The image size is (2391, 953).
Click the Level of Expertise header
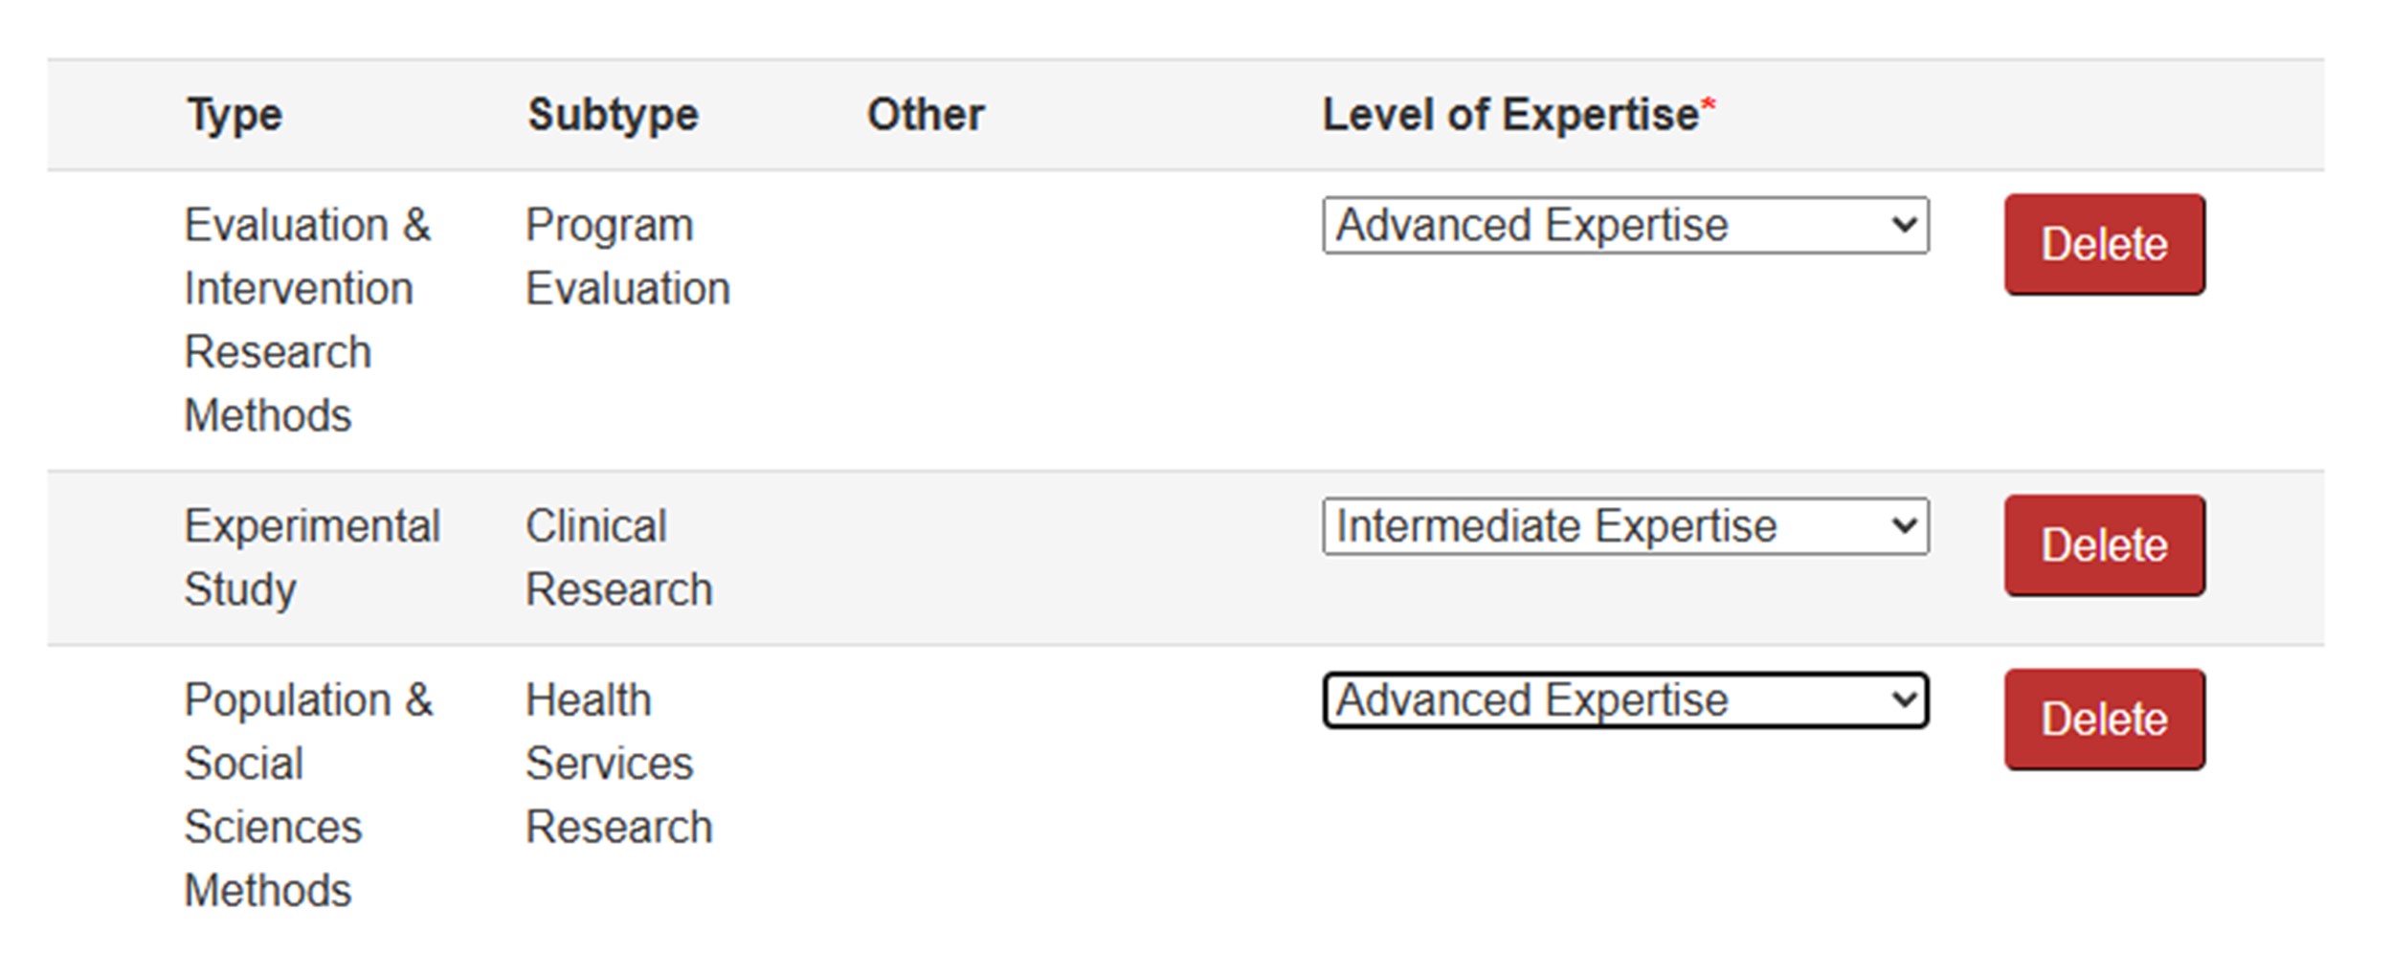[1509, 116]
